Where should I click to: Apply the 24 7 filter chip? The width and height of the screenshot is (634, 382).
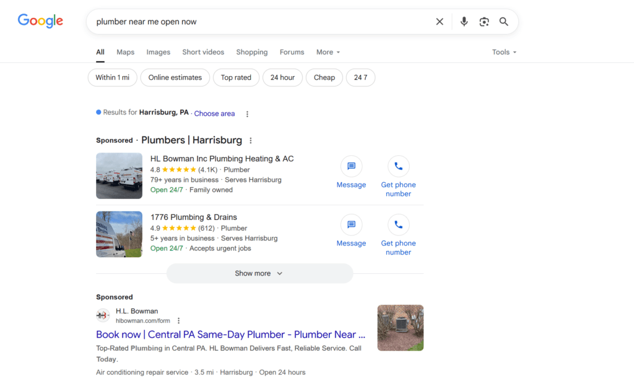[361, 77]
